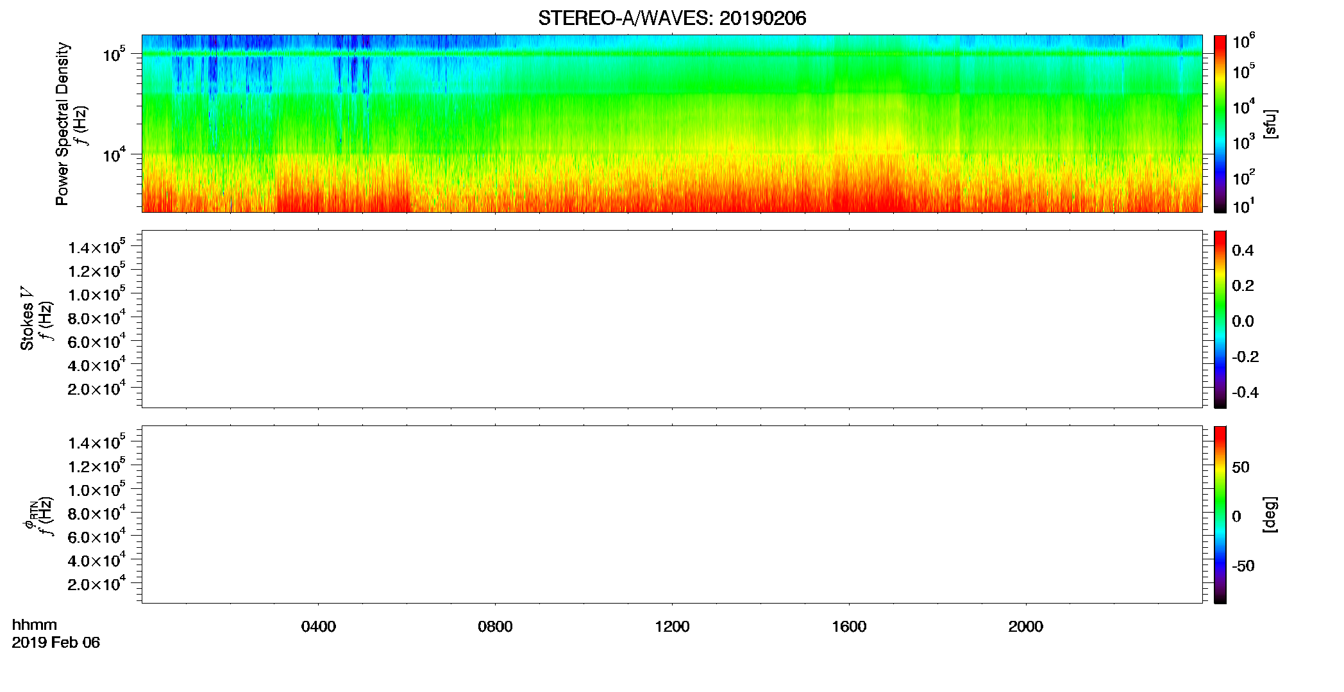The height and width of the screenshot is (692, 1344).
Task: Click the Power Spectral Density spectrogram panel
Action: click(672, 123)
